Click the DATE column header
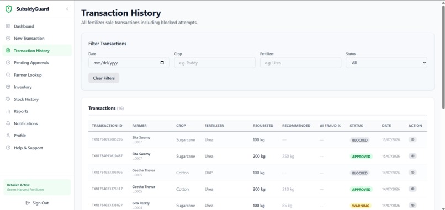Viewport: 445px width, 210px height. click(386, 126)
